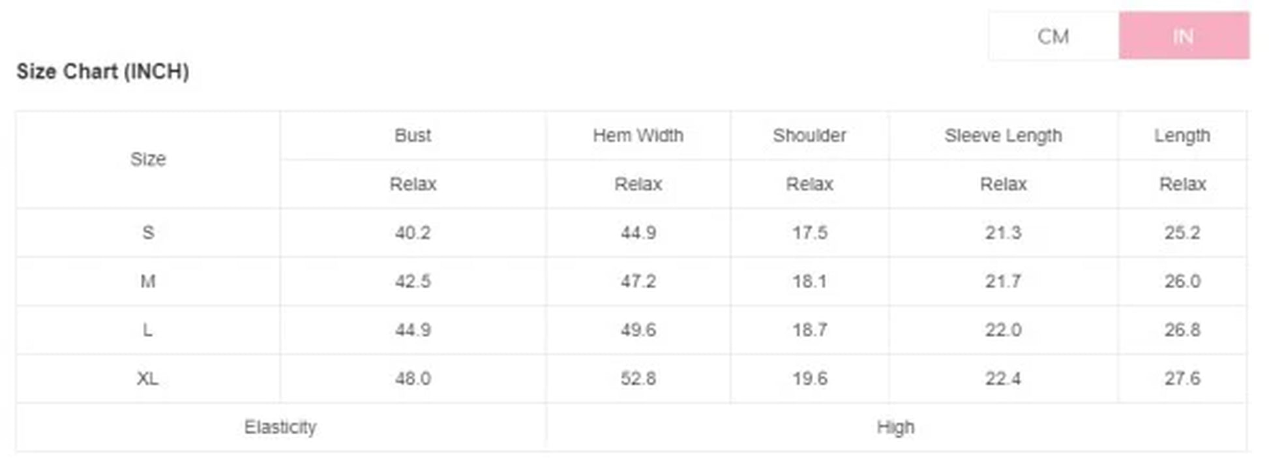Select the IN unit toggle
Image resolution: width=1269 pixels, height=461 pixels.
[1184, 36]
